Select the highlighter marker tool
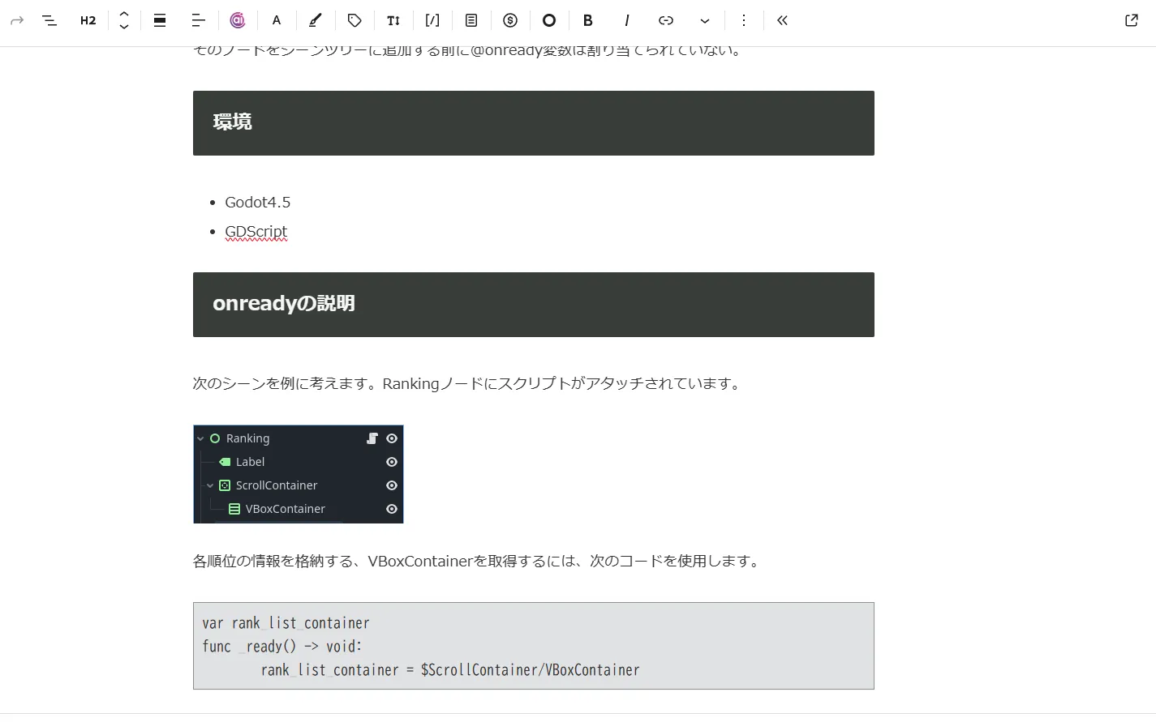This screenshot has height=722, width=1156. point(316,20)
